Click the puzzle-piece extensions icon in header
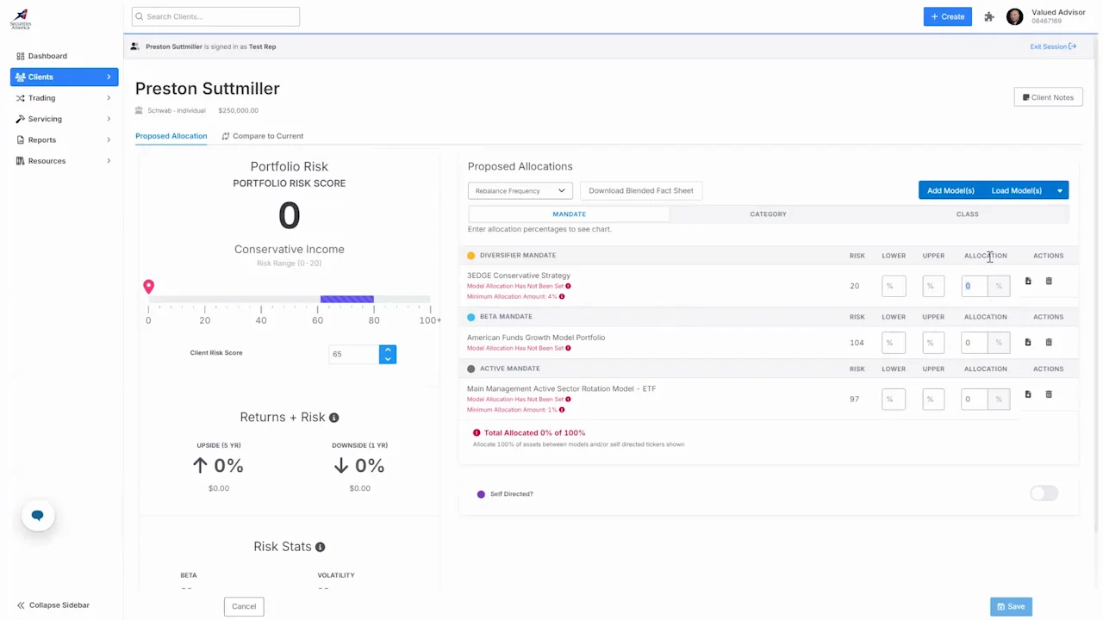 989,16
